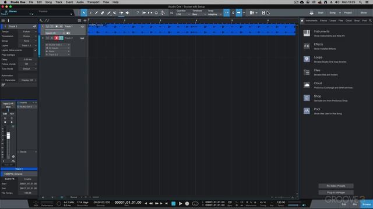This screenshot has width=373, height=209.
Task: Click the Plug-In Manager button
Action: click(x=336, y=193)
